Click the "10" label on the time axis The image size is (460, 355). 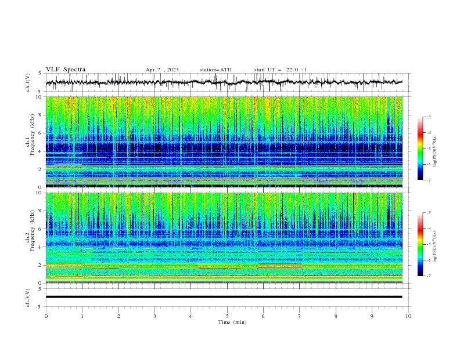pyautogui.click(x=408, y=316)
